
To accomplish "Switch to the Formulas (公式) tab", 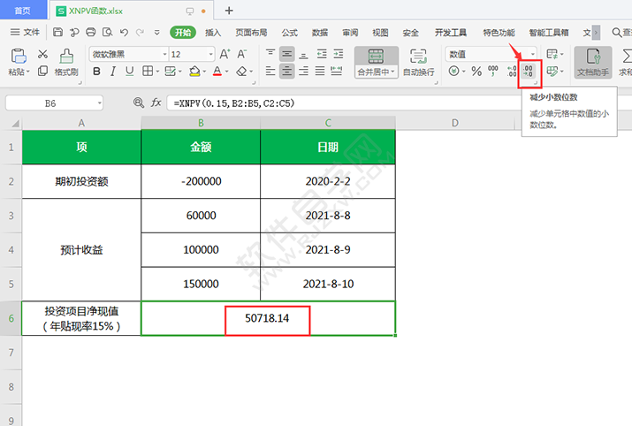I will pos(289,32).
